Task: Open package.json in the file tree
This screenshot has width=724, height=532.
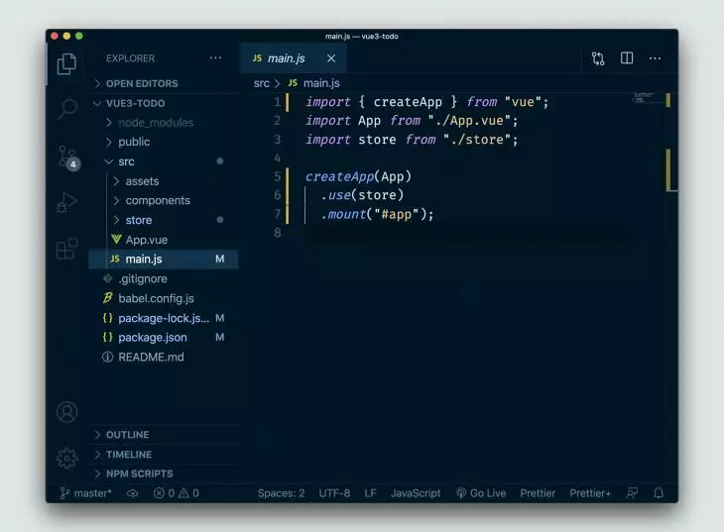Action: coord(164,337)
